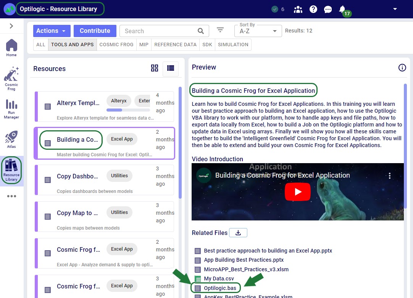This screenshot has width=413, height=298.
Task: Open MicroAPP_Best_Practices_v3.xlsm file
Action: 246,269
